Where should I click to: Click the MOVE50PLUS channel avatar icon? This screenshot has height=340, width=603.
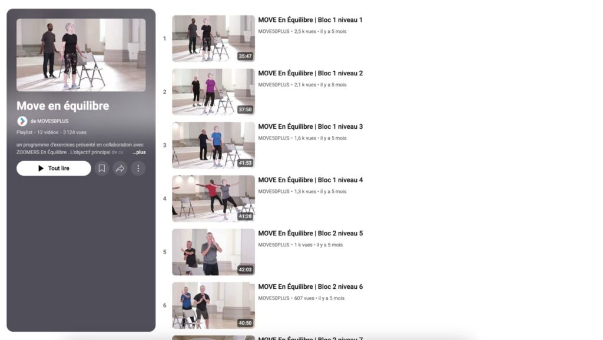coord(22,121)
